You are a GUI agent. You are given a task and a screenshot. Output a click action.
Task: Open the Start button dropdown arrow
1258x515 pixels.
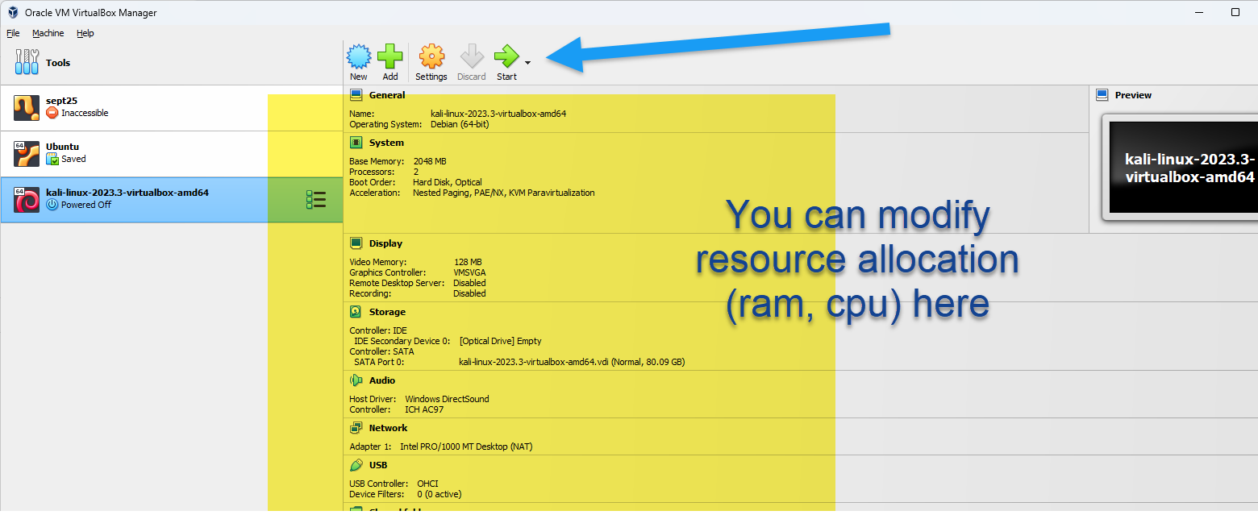coord(527,62)
